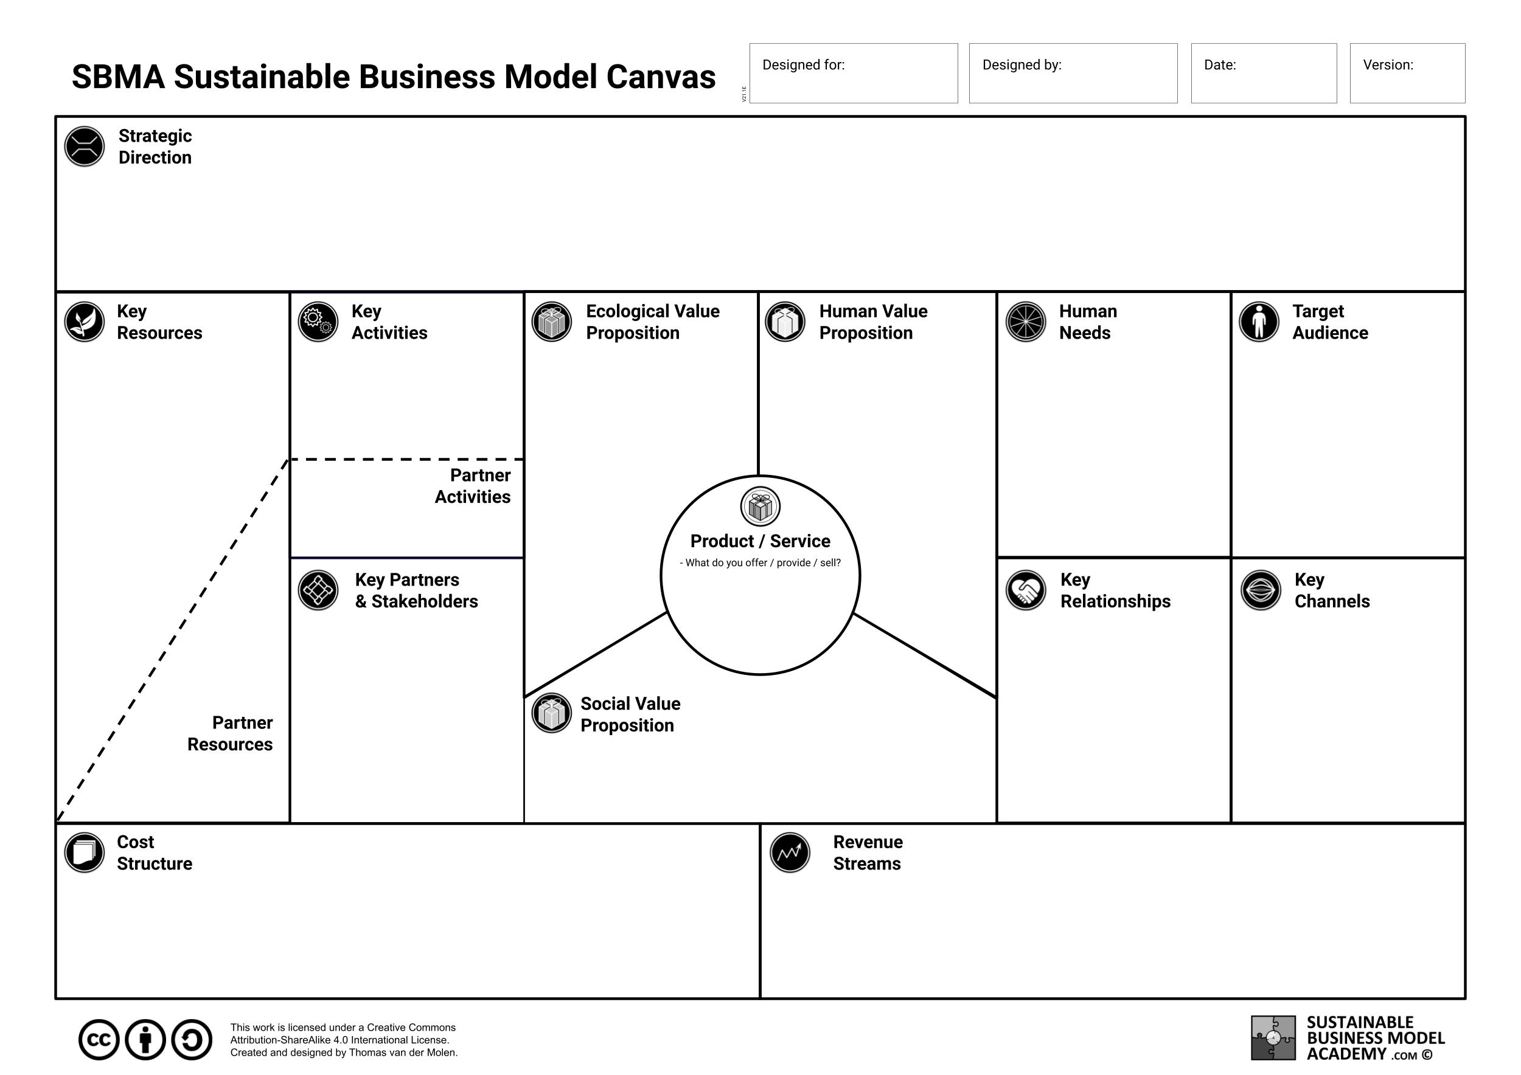Click the Revenue Streams chart icon
This screenshot has width=1521, height=1075.
790,852
